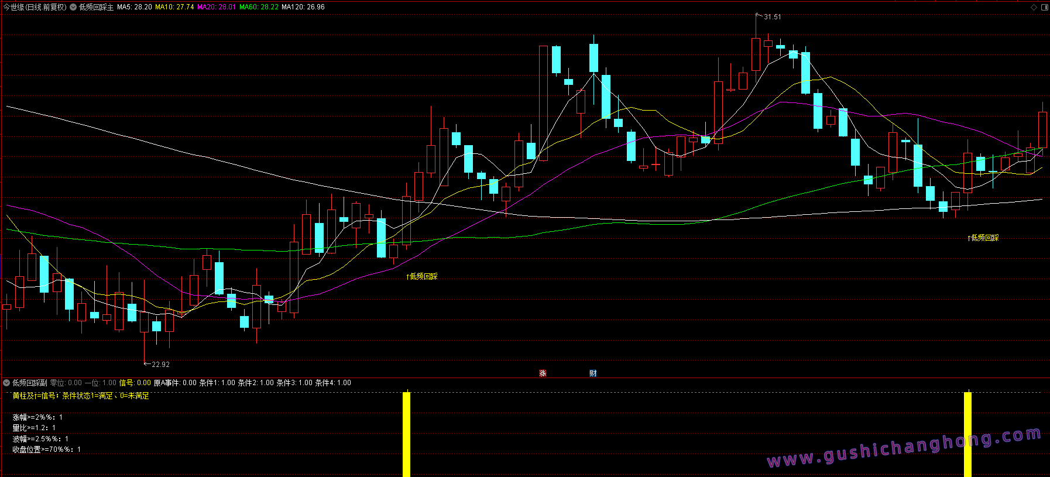Click the 波幅>=2.5%%: 1 condition text
The image size is (1050, 477).
coord(40,439)
